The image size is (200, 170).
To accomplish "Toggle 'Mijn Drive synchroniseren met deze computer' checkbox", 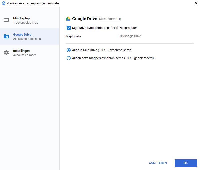I will point(69,28).
